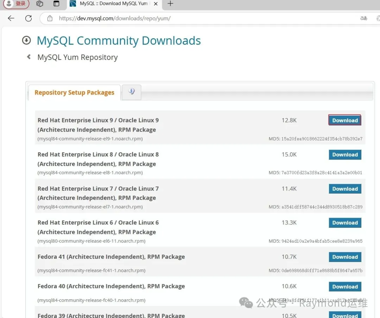The height and width of the screenshot is (318, 380).
Task: Click the 15.0K file size value
Action: (289, 154)
